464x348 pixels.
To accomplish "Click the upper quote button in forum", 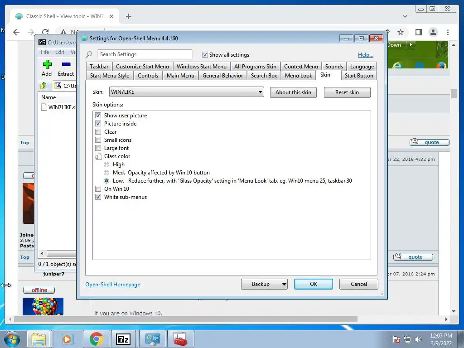I will point(430,142).
